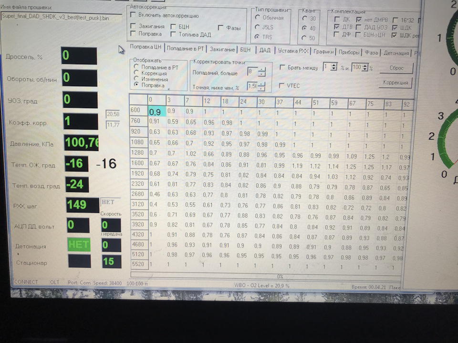Choose the J5LS firmware type
This screenshot has width=458, height=343.
click(257, 27)
